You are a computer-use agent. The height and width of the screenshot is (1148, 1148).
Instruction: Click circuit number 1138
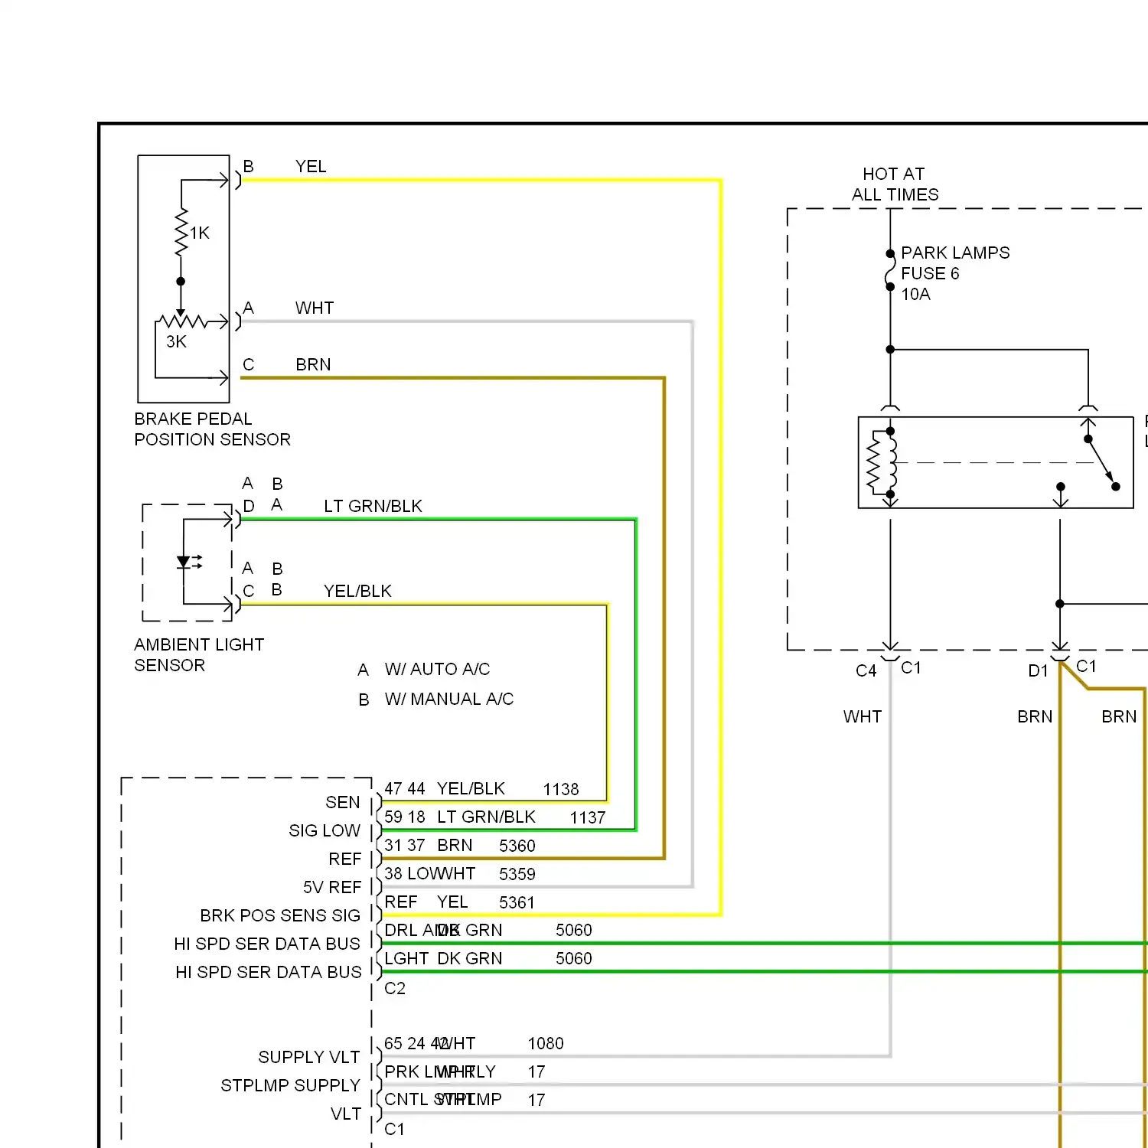[561, 789]
